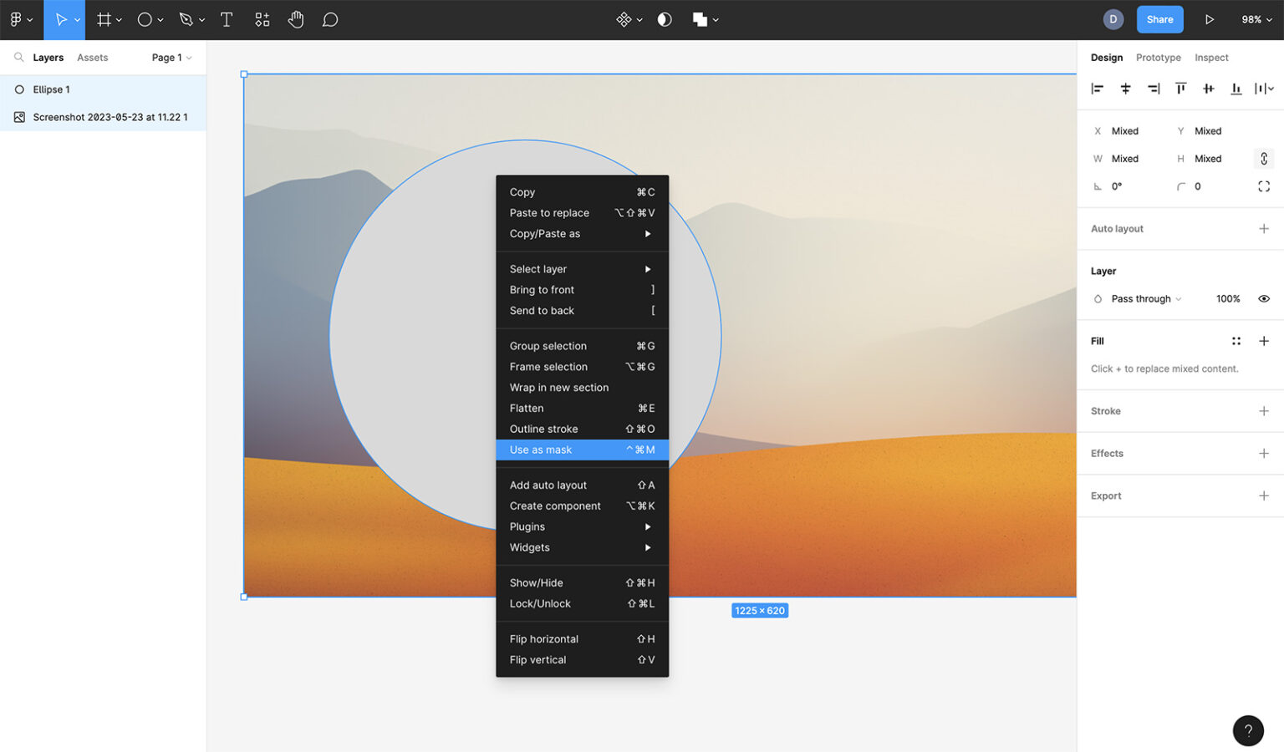The image size is (1284, 752).
Task: Open the Resources panel
Action: tap(262, 18)
